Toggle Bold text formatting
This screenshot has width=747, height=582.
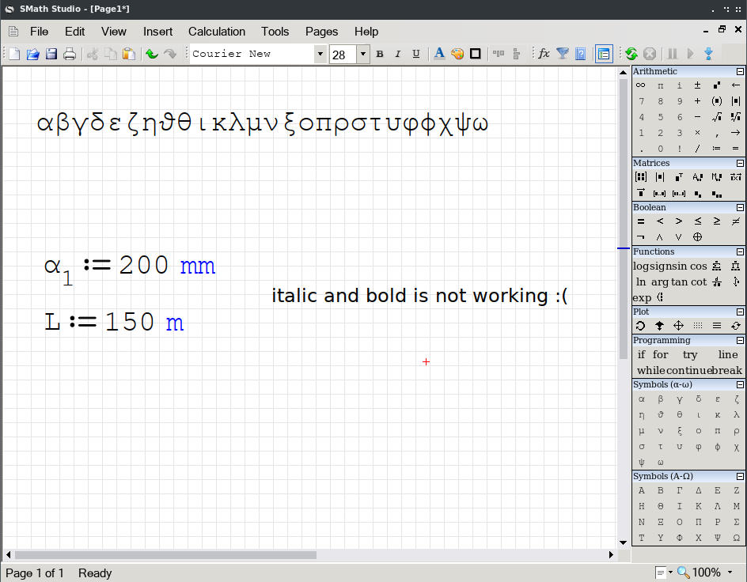coord(380,54)
